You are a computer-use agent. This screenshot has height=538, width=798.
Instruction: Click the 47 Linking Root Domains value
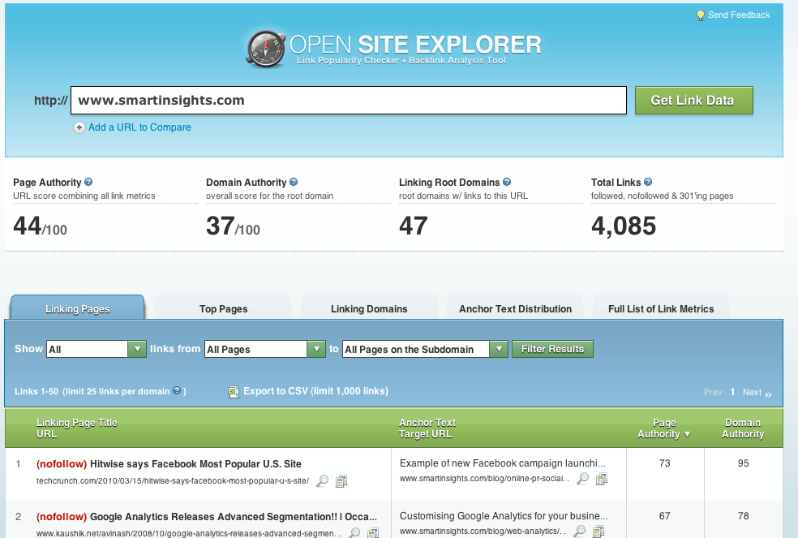[x=414, y=226]
